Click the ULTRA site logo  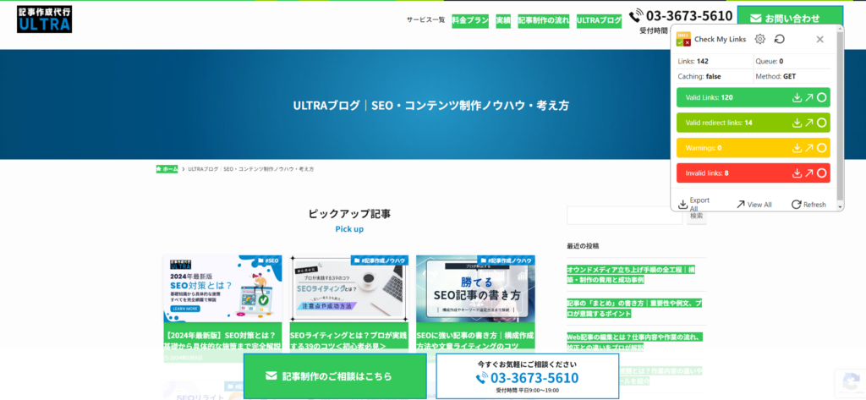(44, 19)
